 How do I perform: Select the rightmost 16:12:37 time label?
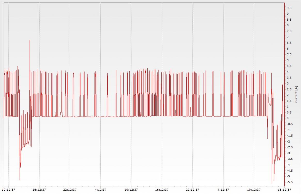coord(284,190)
